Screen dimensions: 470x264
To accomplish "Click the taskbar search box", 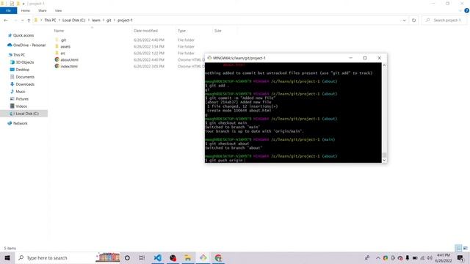I will click(x=68, y=258).
